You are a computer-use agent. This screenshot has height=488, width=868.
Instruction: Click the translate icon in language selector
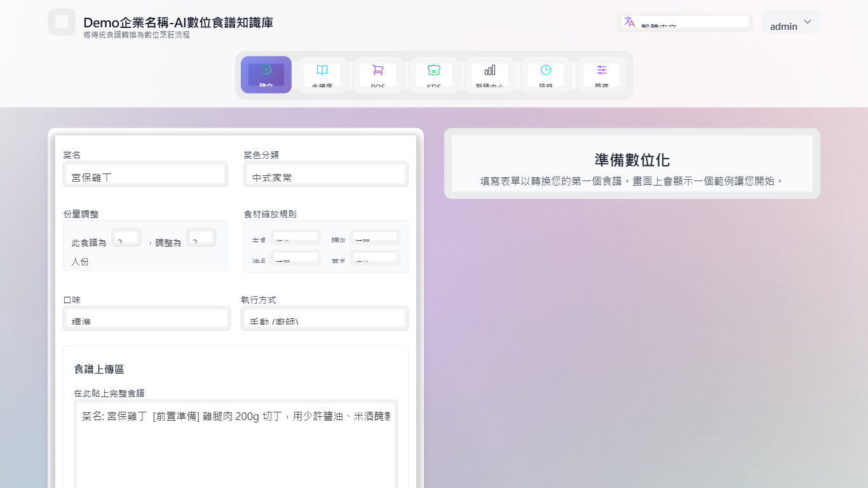[x=628, y=22]
